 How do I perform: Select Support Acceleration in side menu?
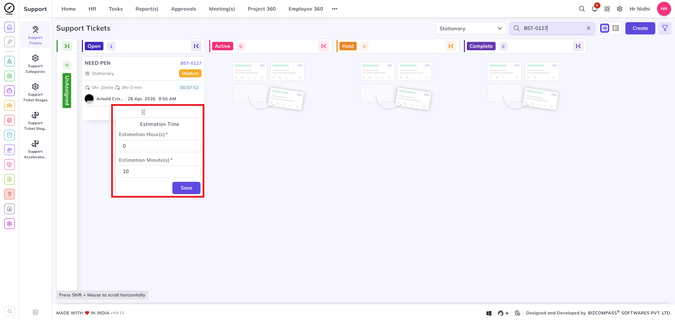click(x=35, y=149)
